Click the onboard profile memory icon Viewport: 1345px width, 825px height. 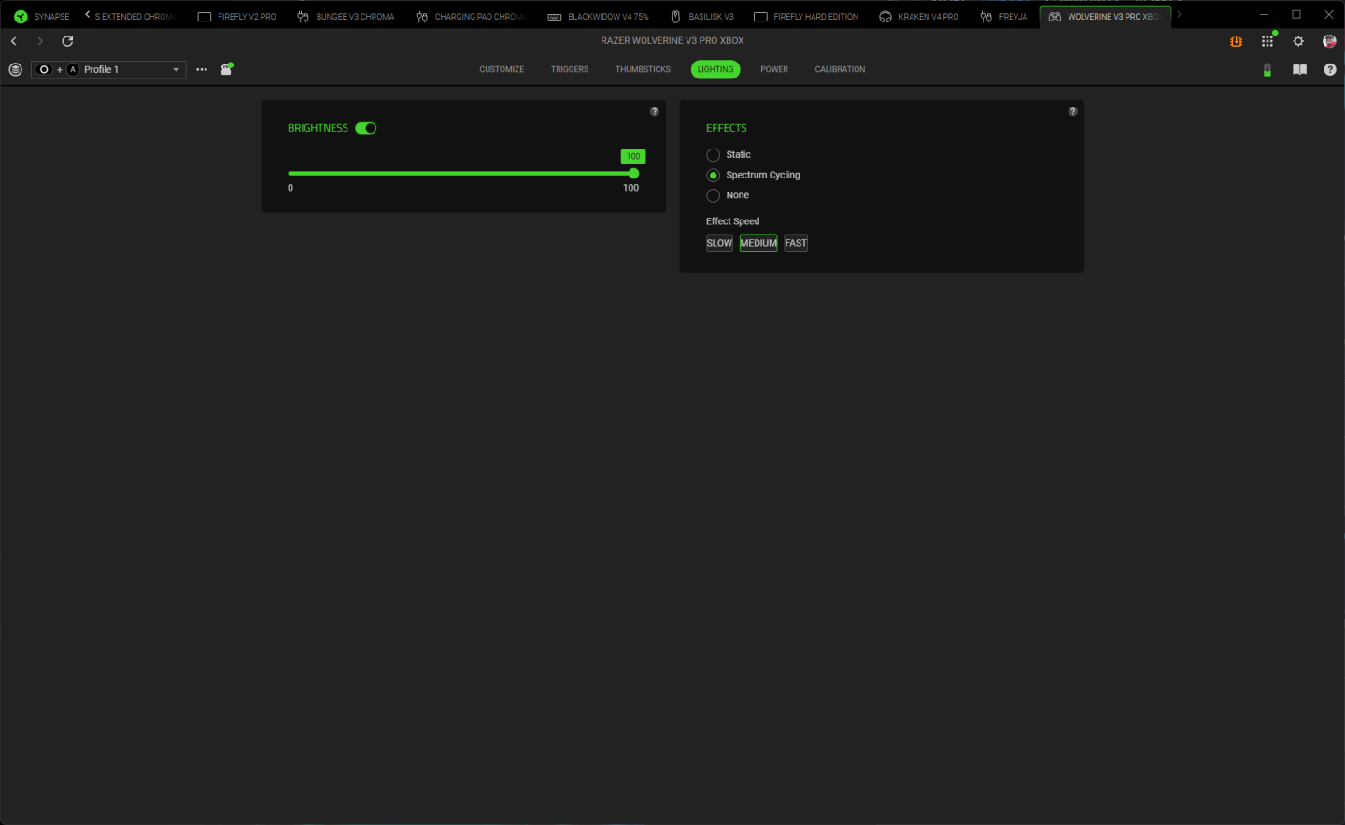[226, 69]
